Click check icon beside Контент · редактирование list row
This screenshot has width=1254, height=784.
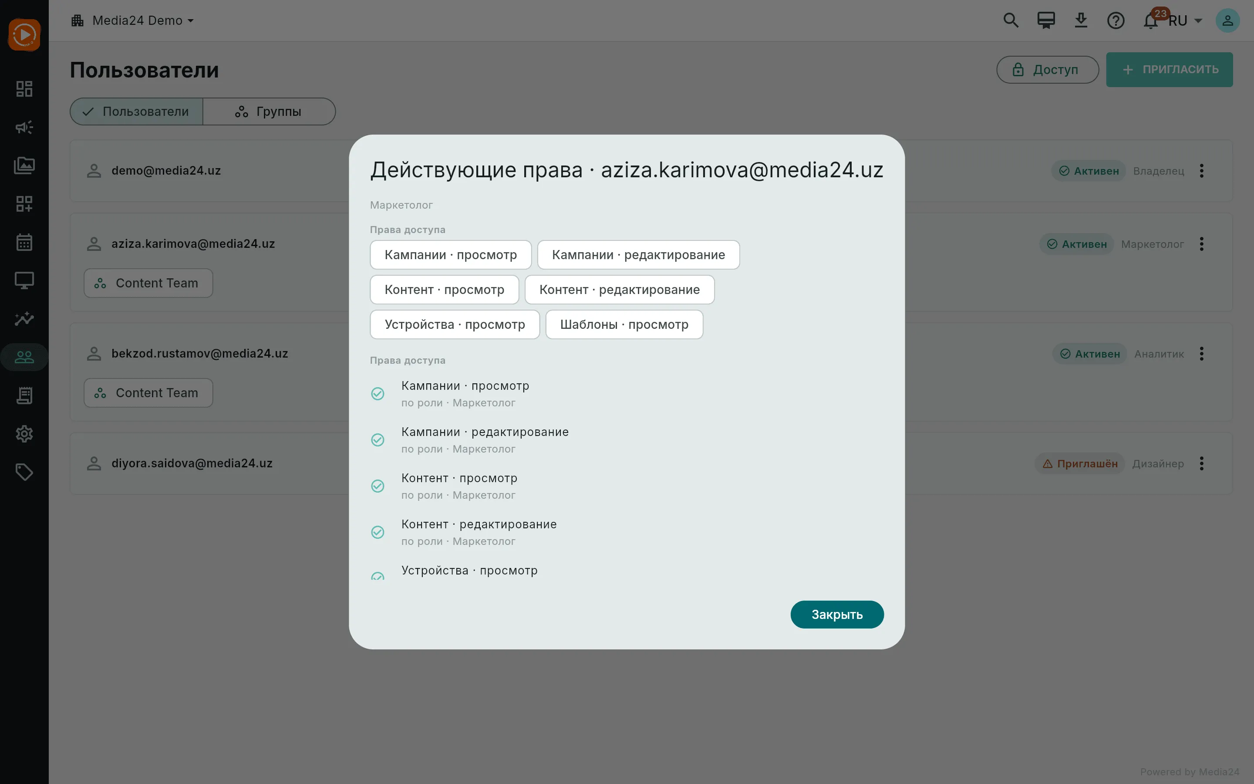click(378, 532)
